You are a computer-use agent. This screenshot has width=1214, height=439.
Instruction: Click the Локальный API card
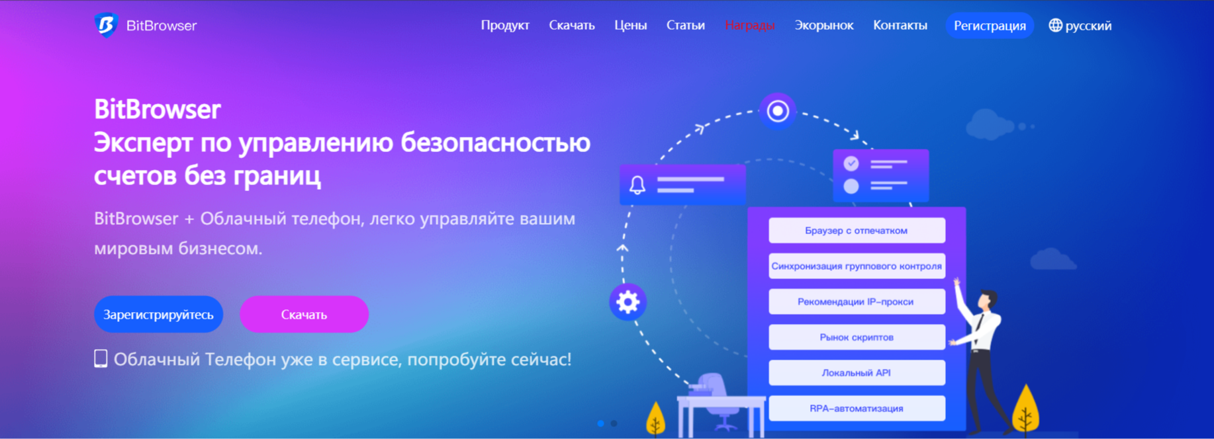857,373
